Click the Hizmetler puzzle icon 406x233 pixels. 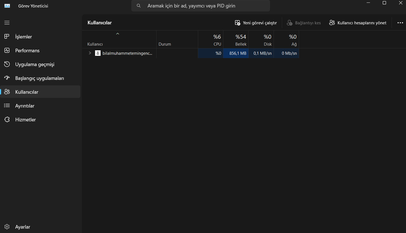(x=7, y=119)
